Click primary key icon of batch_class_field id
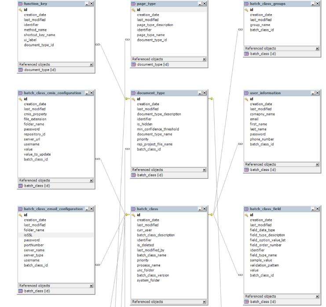The width and height of the screenshot is (326, 307). [246, 215]
